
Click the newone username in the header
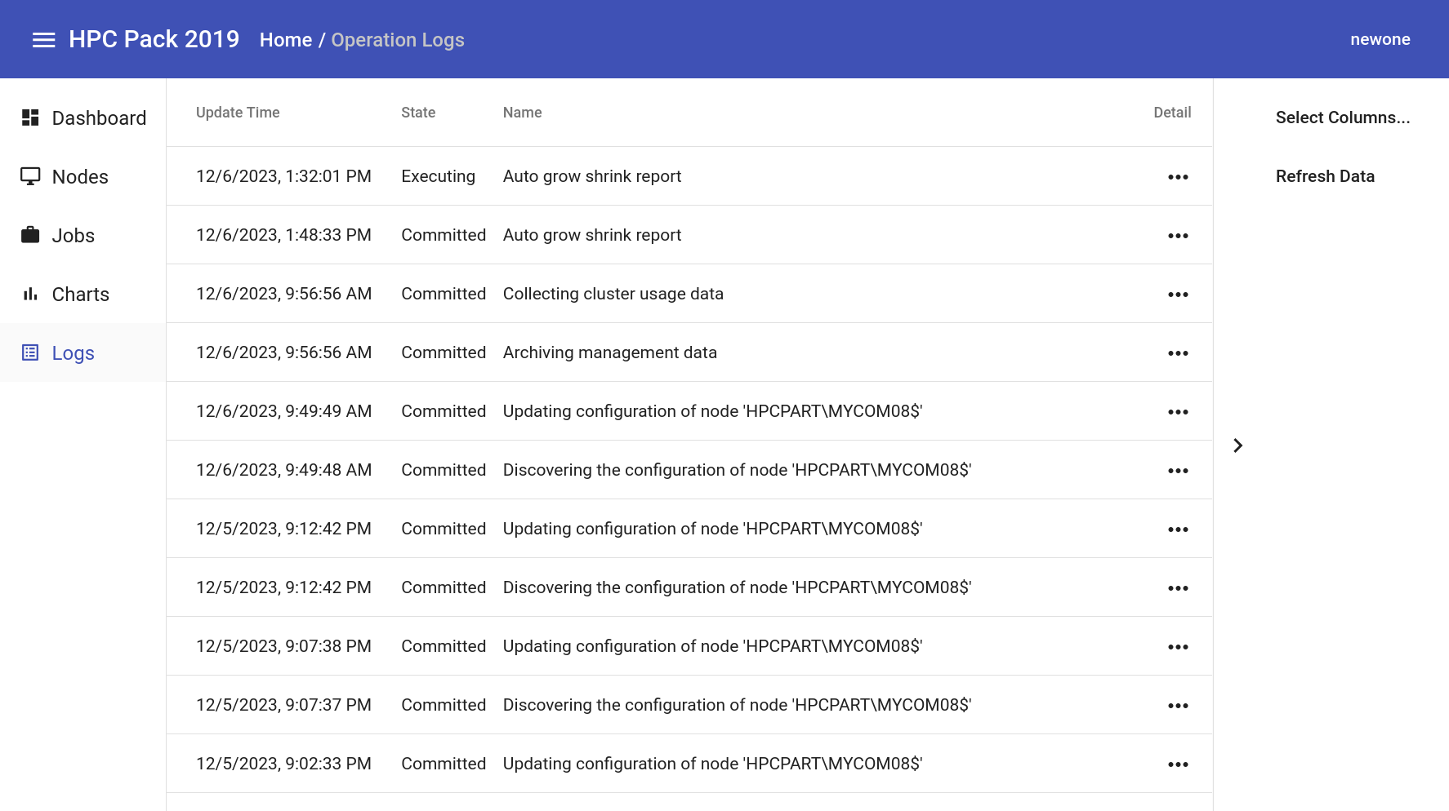[1380, 38]
